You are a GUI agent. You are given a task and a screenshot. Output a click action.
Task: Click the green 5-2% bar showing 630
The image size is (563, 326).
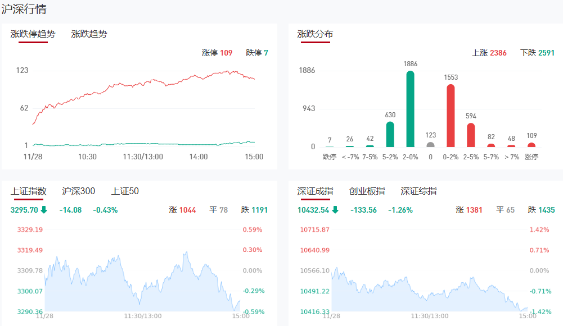click(x=390, y=135)
